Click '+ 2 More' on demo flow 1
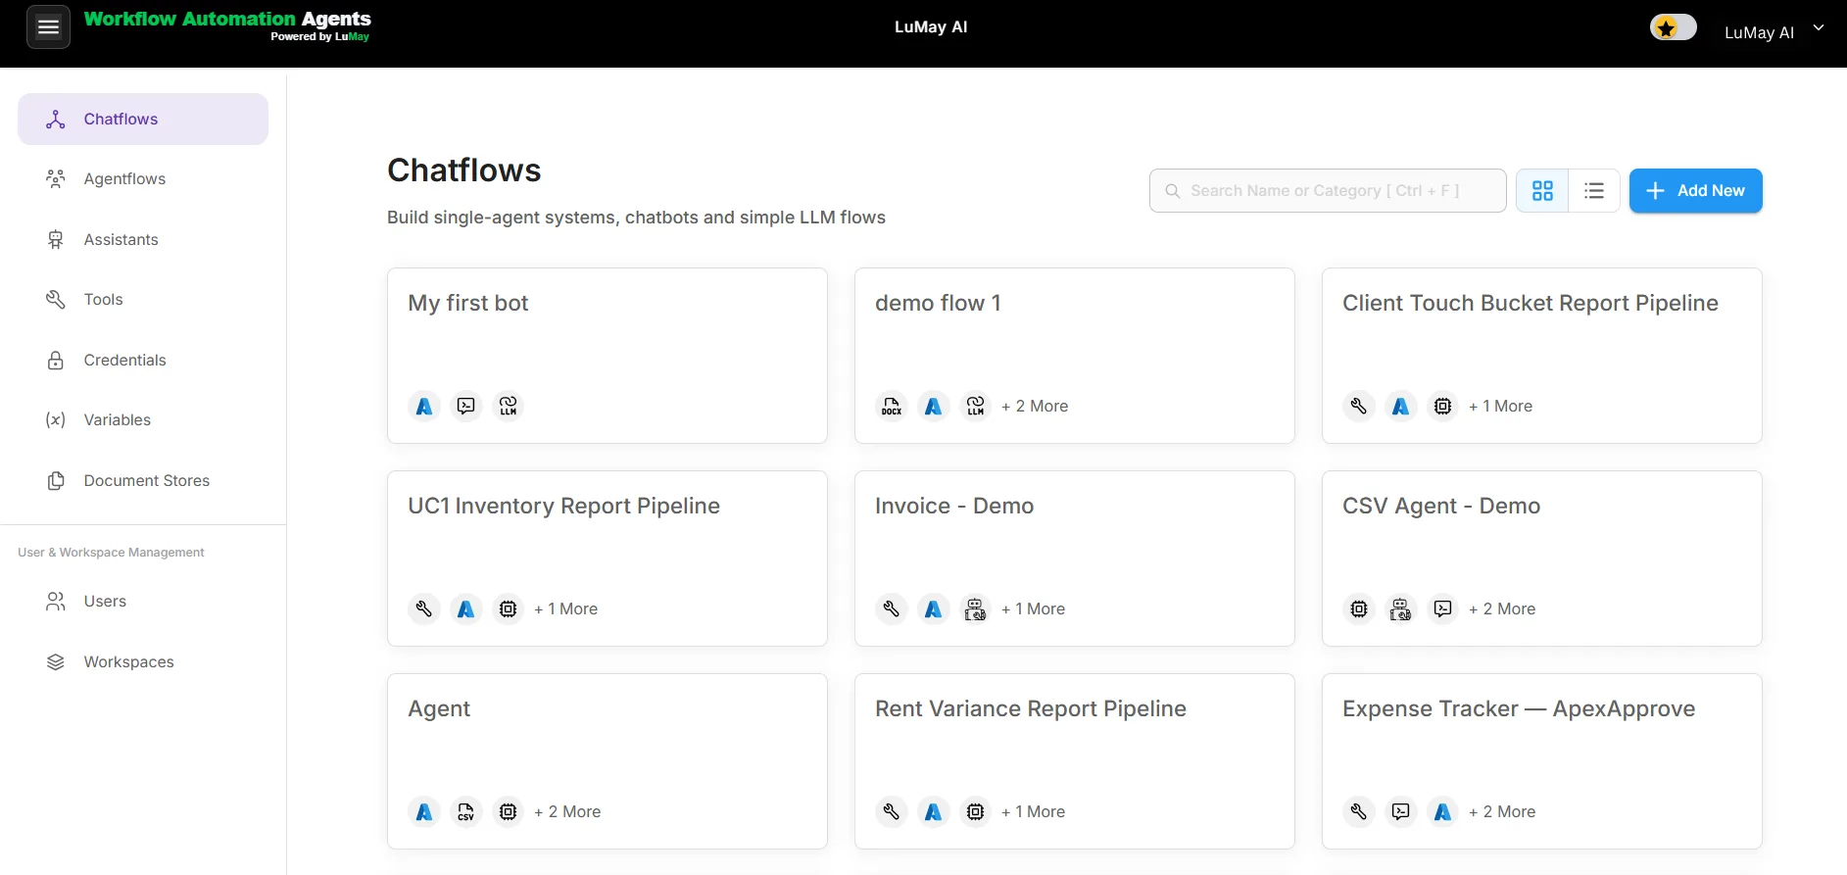Viewport: 1847px width, 875px height. [1035, 406]
